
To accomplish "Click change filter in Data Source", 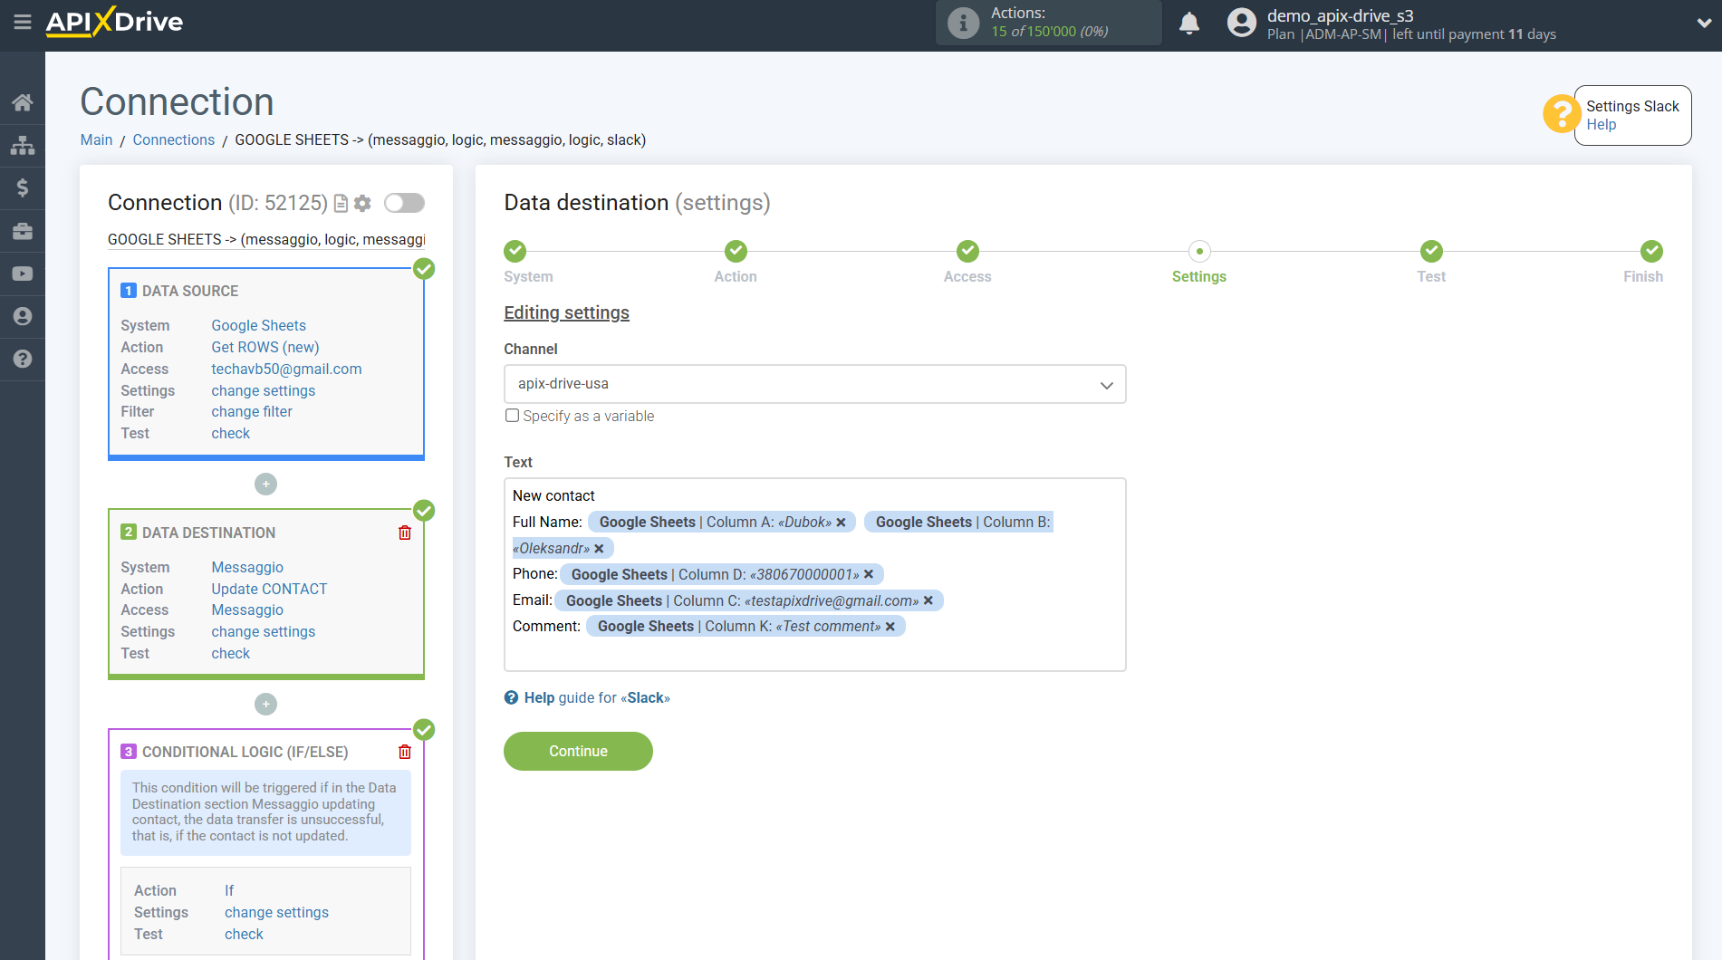I will pyautogui.click(x=252, y=411).
